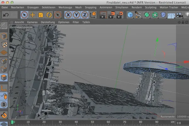Select the Move tool cross icon

32,15
